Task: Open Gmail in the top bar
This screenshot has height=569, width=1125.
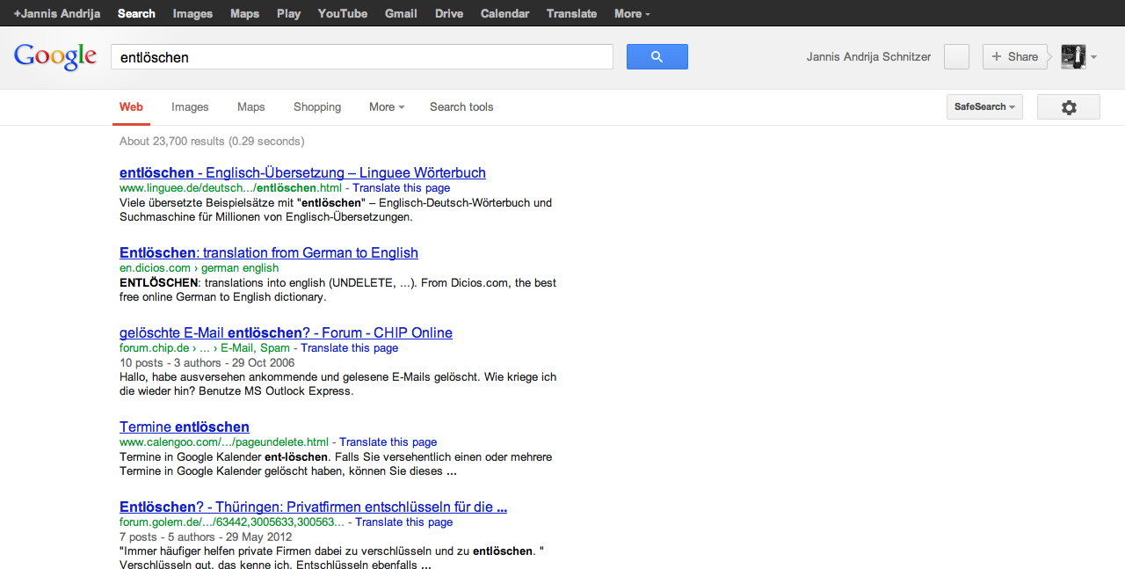Action: (401, 13)
